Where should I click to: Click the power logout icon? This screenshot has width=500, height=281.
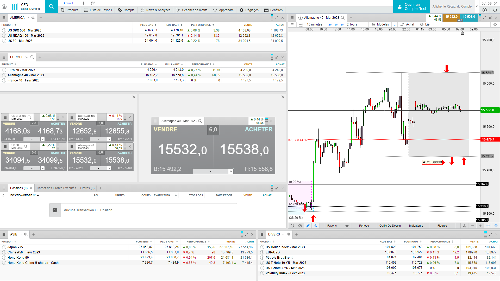(x=495, y=10)
